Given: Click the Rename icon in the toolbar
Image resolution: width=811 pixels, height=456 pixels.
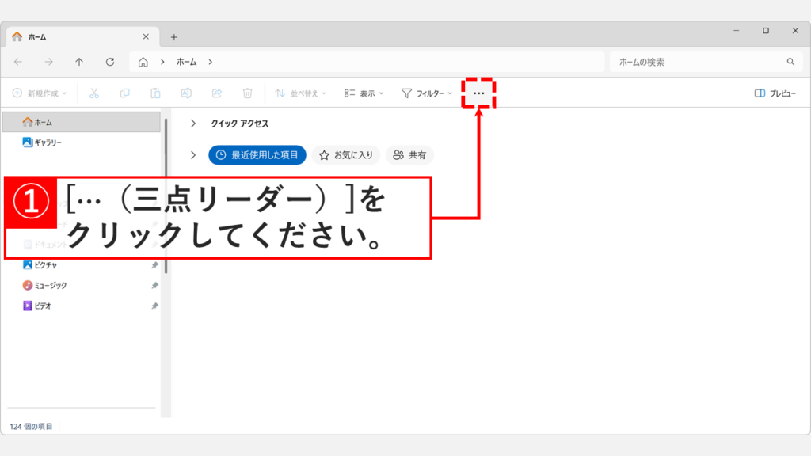Looking at the screenshot, I should click(x=185, y=93).
